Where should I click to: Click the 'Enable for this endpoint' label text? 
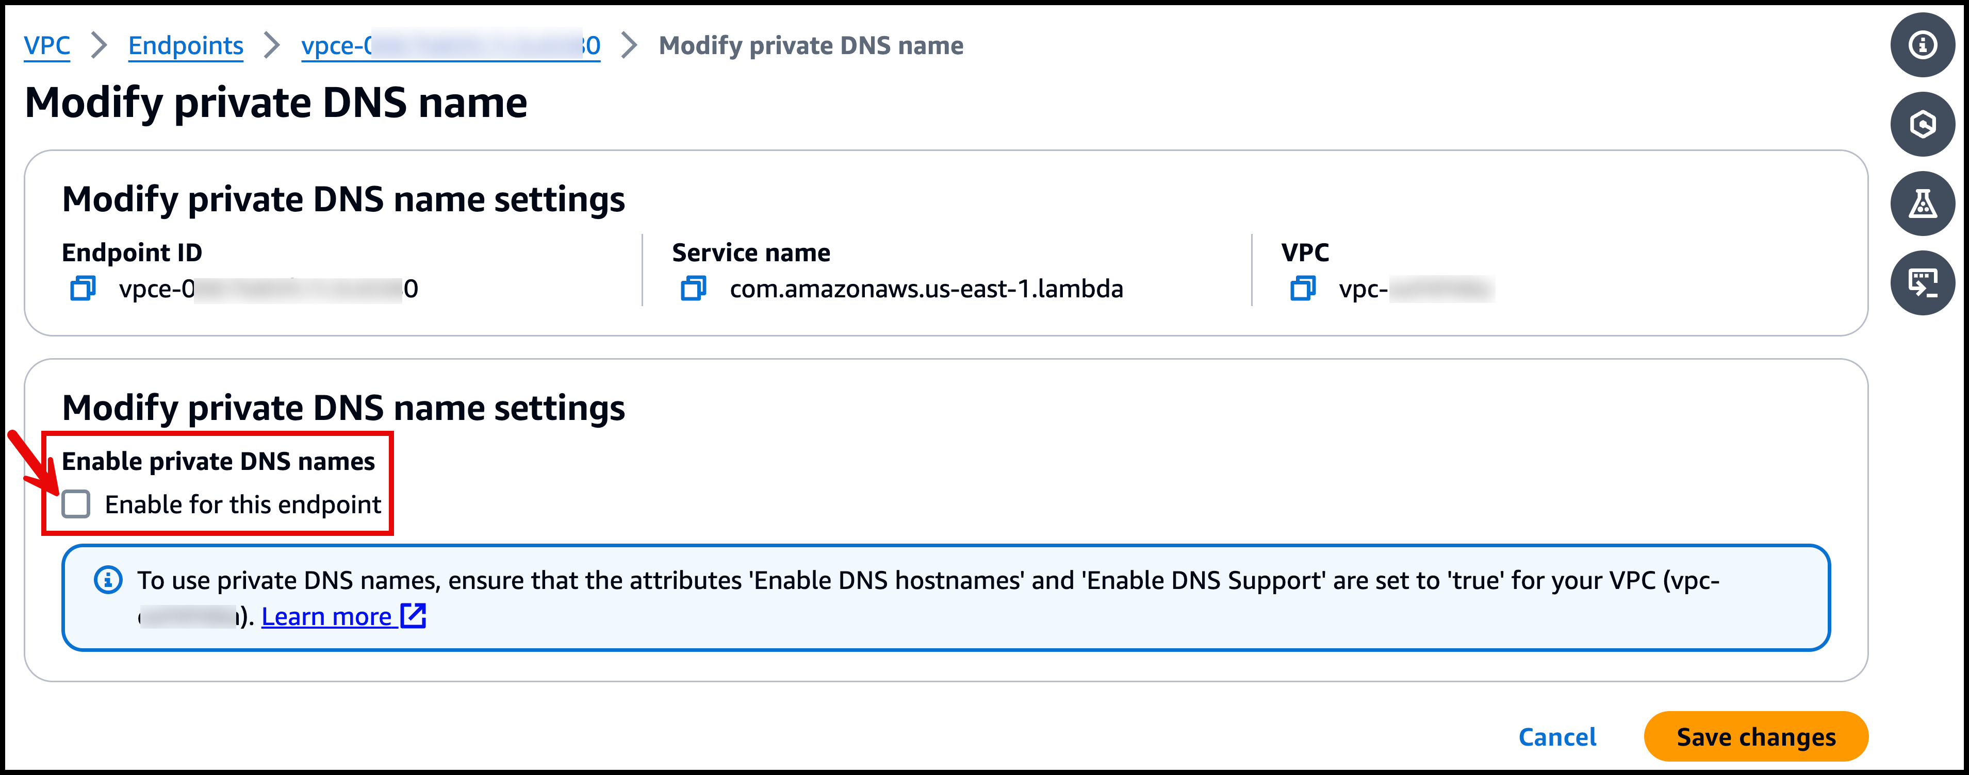click(x=243, y=504)
